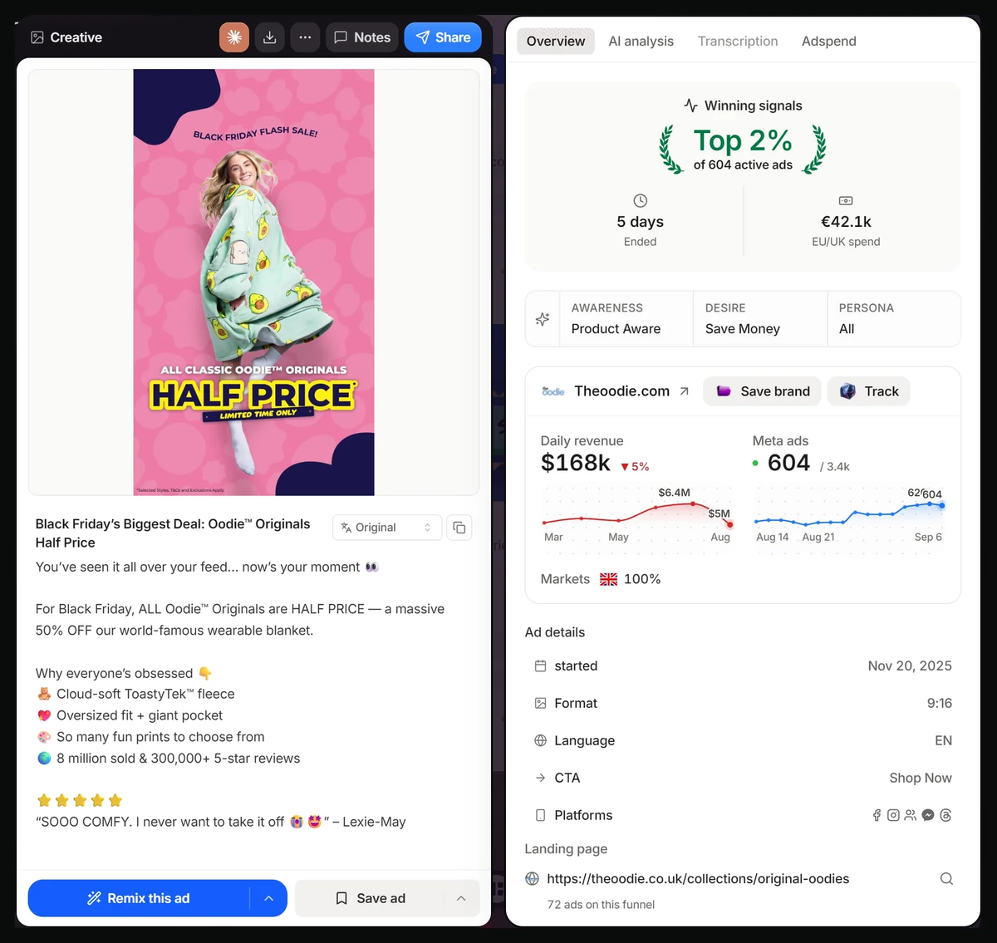This screenshot has width=997, height=943.
Task: Click the Audience Network people icon
Action: [911, 815]
